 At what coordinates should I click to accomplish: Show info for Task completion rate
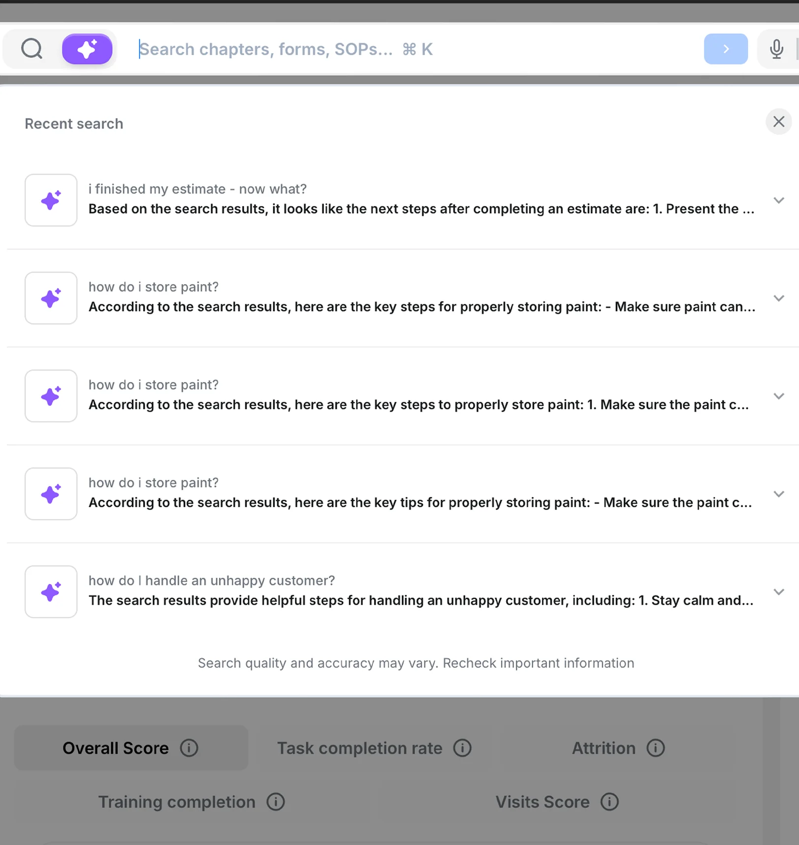462,748
